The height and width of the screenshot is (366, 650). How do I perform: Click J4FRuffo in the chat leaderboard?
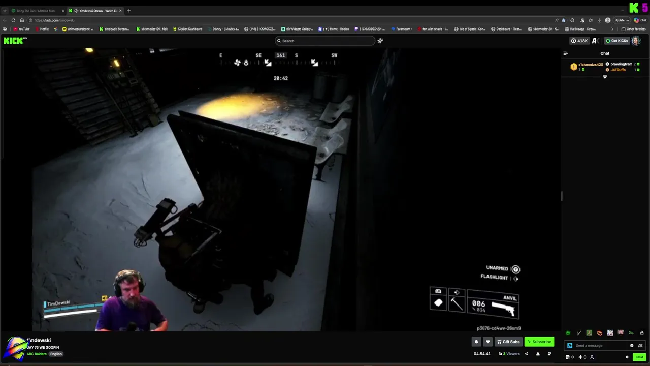(618, 70)
